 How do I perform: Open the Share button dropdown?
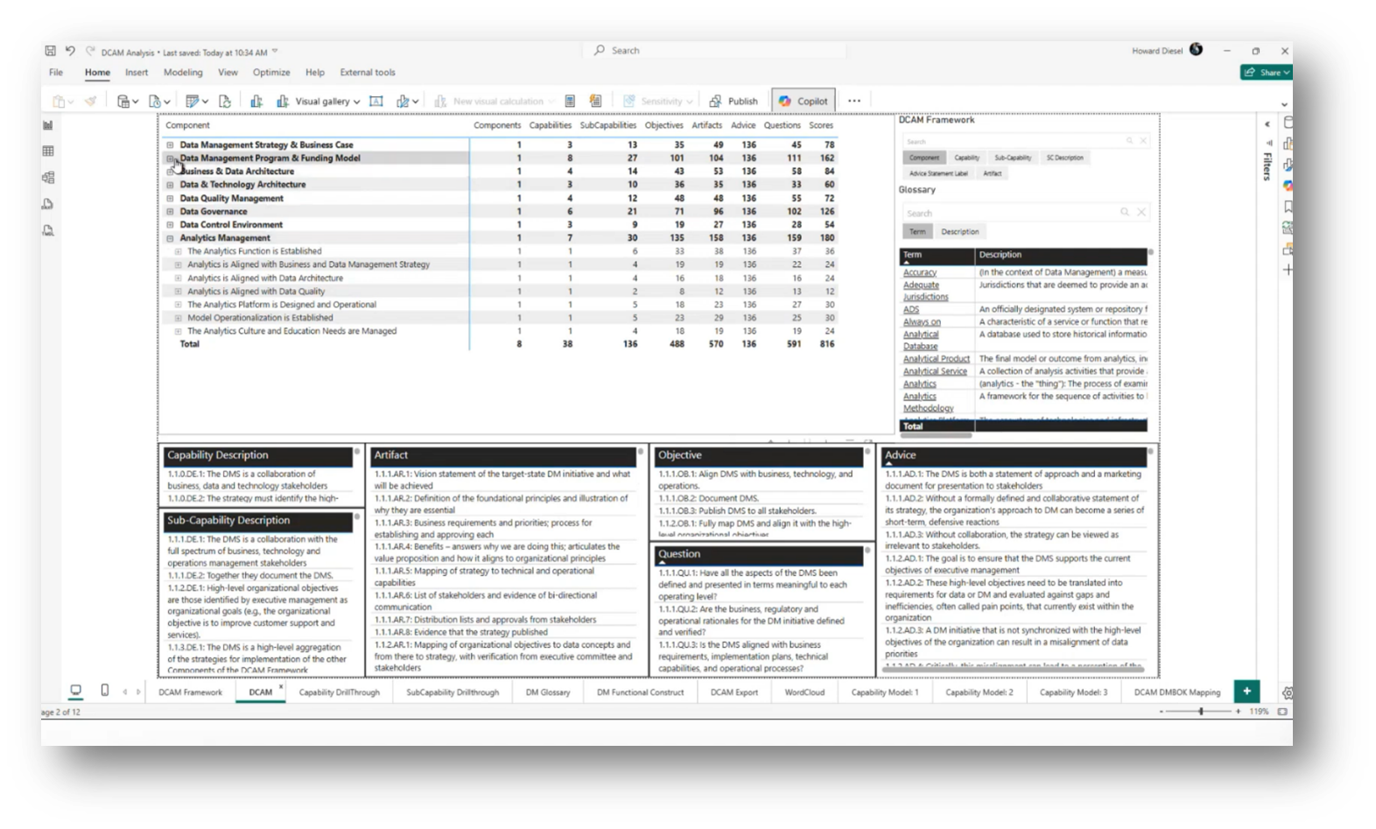coord(1267,73)
